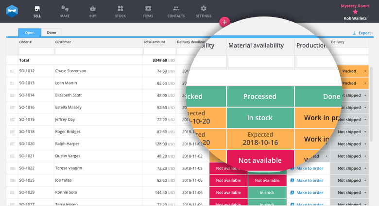The height and width of the screenshot is (206, 379).
Task: Open Not shipped dropdown for Teresa Vaughn's order
Action: (365, 168)
